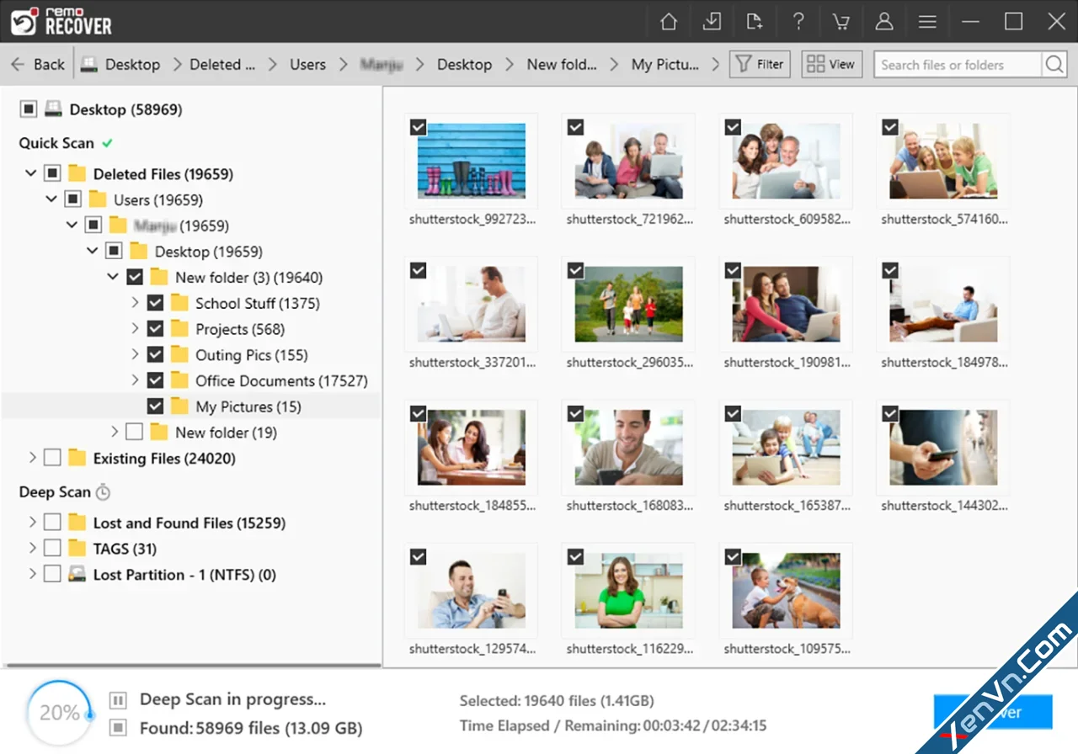1078x754 pixels.
Task: Uncheck the shutterstock_721962 image checkbox
Action: click(x=575, y=127)
